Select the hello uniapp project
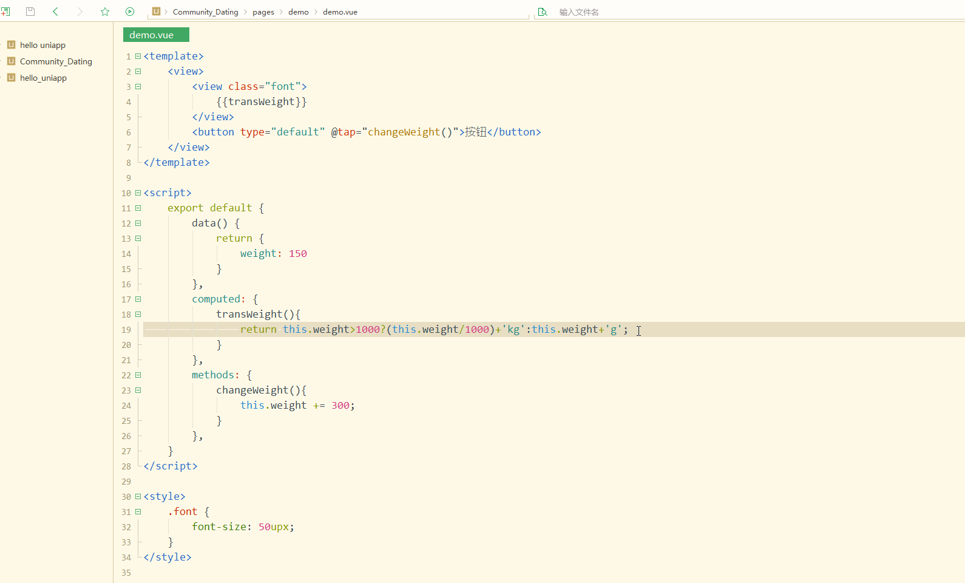Viewport: 965px width, 583px height. click(42, 45)
